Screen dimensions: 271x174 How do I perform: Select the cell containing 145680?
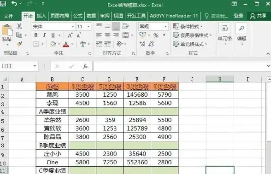pos(137,95)
